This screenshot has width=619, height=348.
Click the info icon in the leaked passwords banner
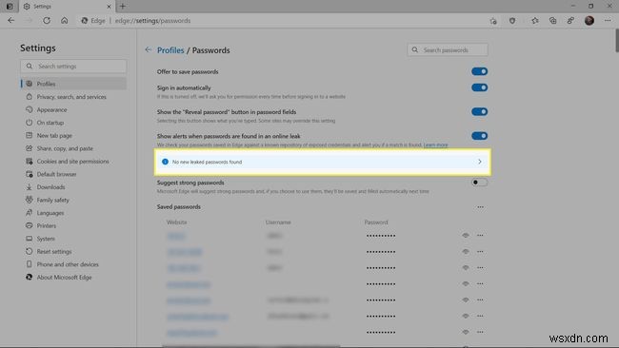pos(165,162)
